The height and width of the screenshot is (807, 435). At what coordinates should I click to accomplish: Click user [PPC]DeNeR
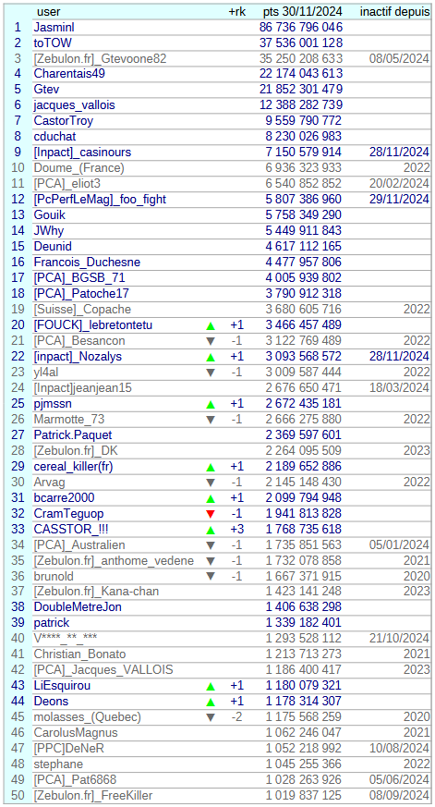click(x=69, y=749)
